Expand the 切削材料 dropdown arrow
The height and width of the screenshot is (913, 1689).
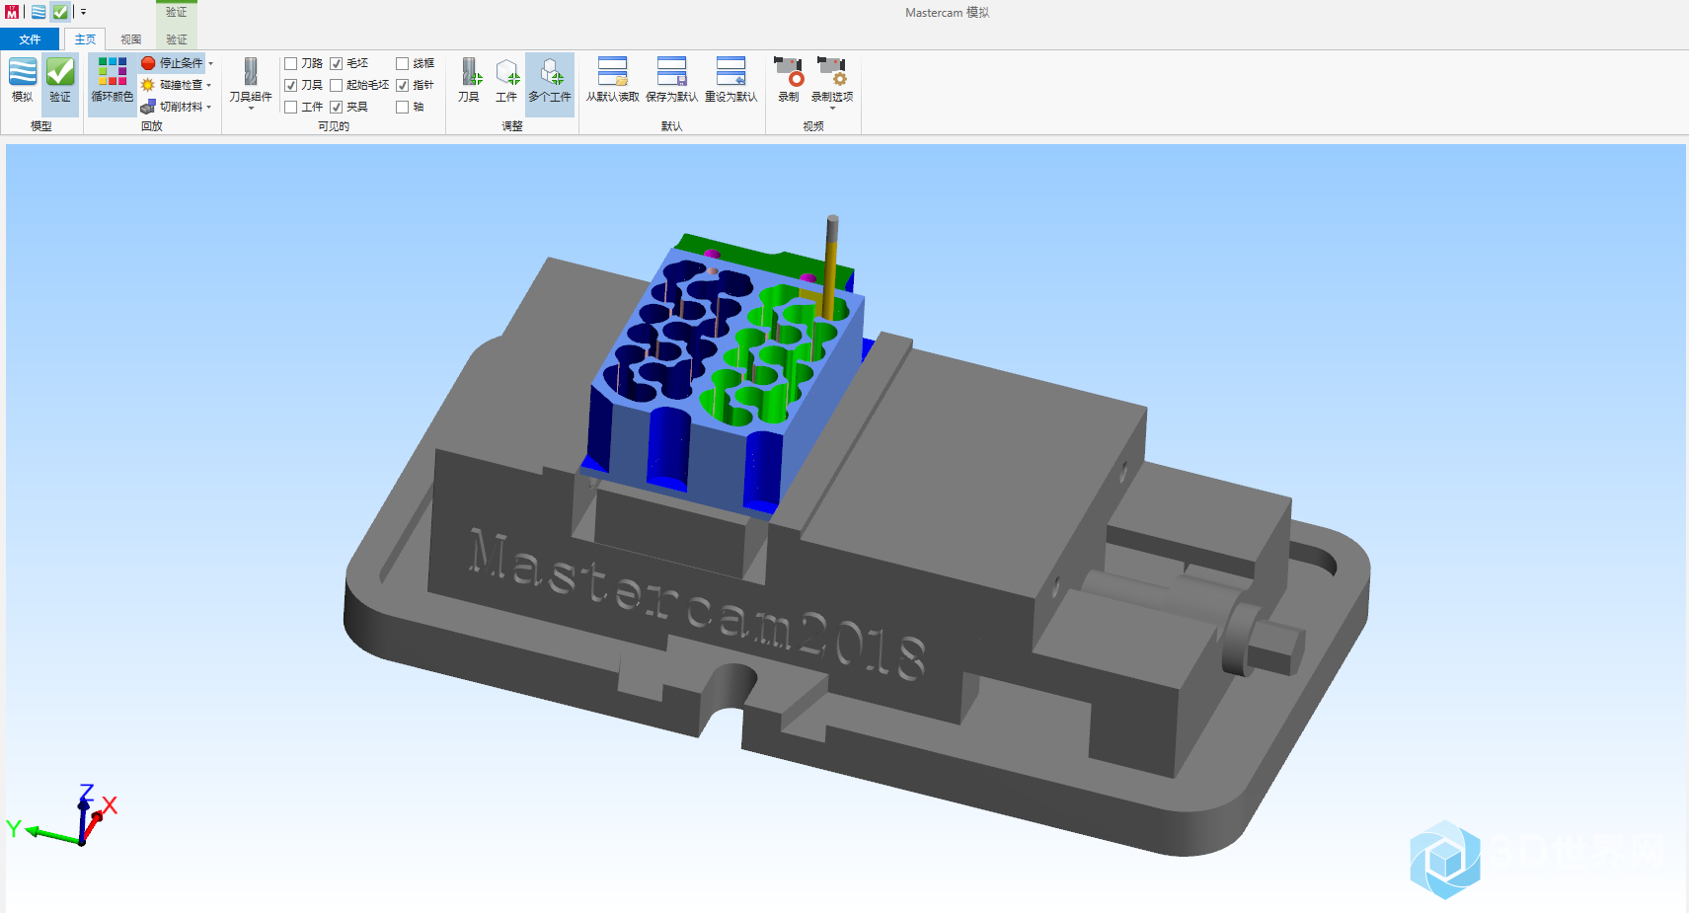click(x=209, y=107)
